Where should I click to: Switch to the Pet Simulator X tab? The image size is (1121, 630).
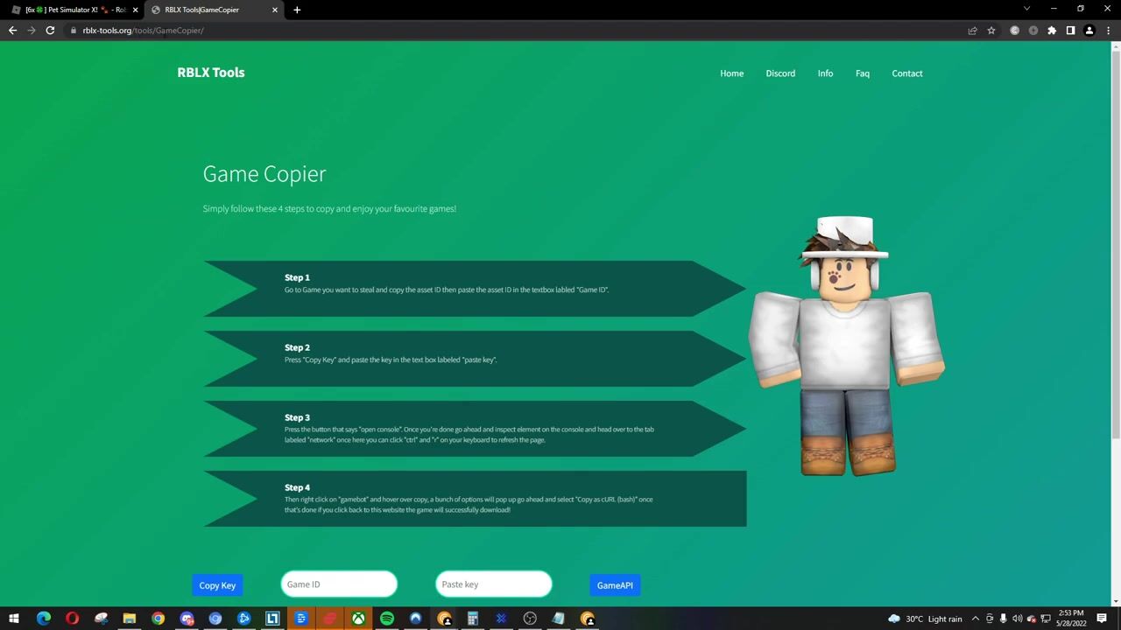pyautogui.click(x=74, y=10)
